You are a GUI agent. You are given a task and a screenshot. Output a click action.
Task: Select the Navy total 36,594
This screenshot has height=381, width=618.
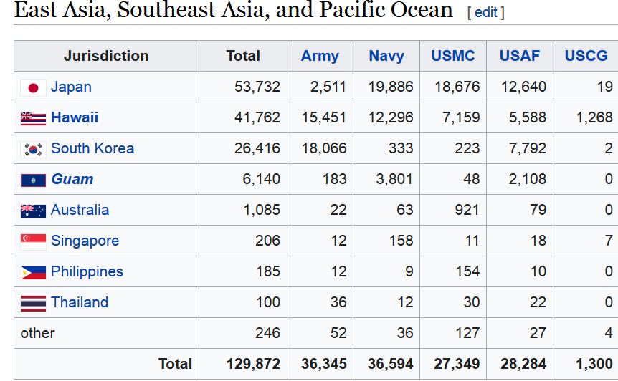(391, 364)
